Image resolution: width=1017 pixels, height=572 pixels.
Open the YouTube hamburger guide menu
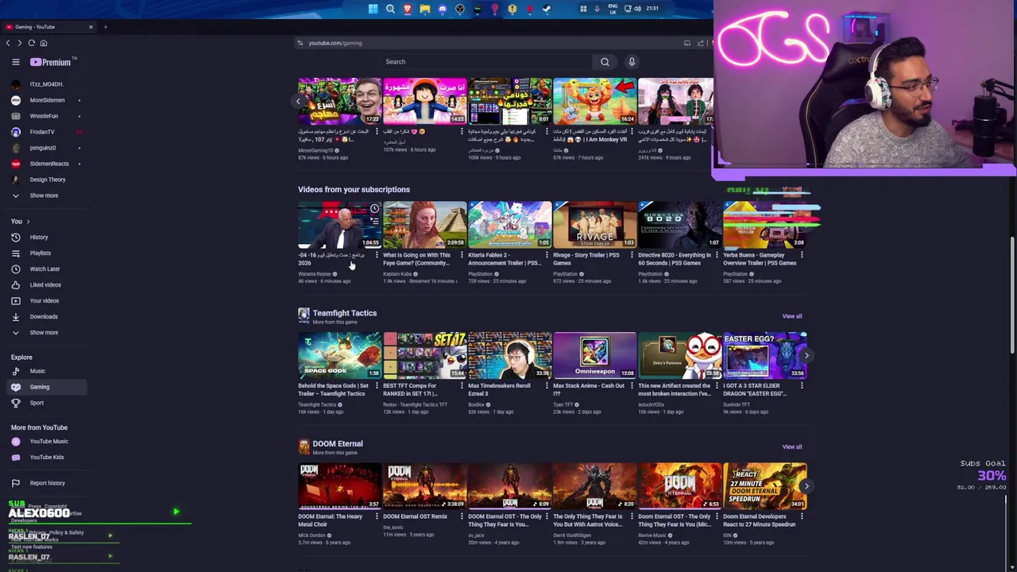point(16,62)
